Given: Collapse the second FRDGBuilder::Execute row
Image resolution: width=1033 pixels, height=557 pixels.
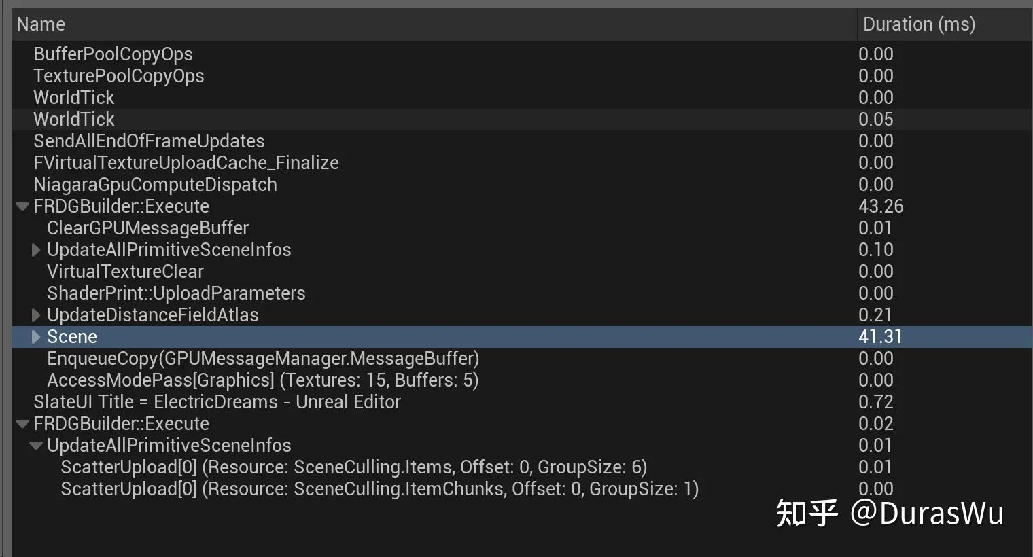Looking at the screenshot, I should tap(22, 424).
